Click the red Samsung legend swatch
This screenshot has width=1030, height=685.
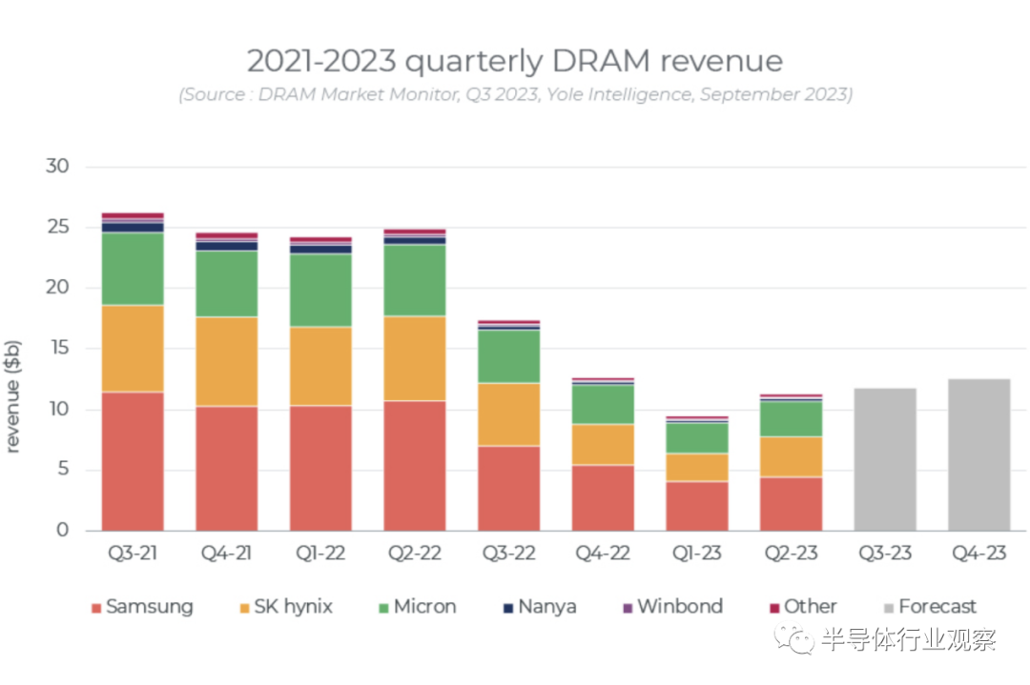pos(95,608)
